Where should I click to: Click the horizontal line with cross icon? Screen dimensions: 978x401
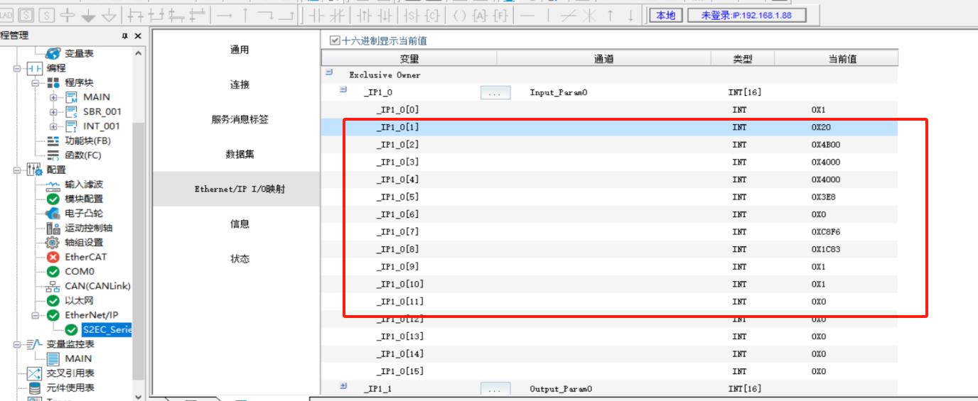(68, 16)
